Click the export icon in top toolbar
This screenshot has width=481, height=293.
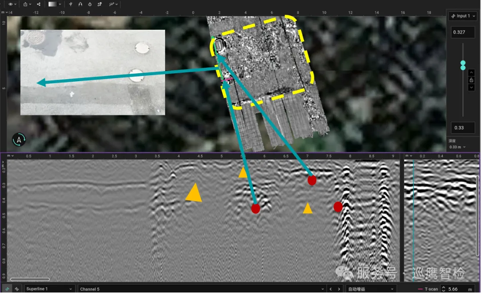pos(26,4)
